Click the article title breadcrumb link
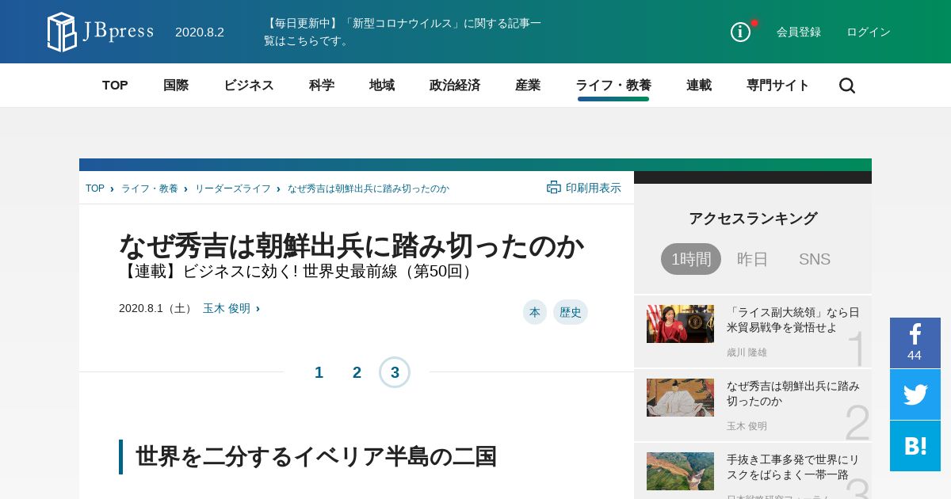Image resolution: width=951 pixels, height=499 pixels. click(x=369, y=189)
